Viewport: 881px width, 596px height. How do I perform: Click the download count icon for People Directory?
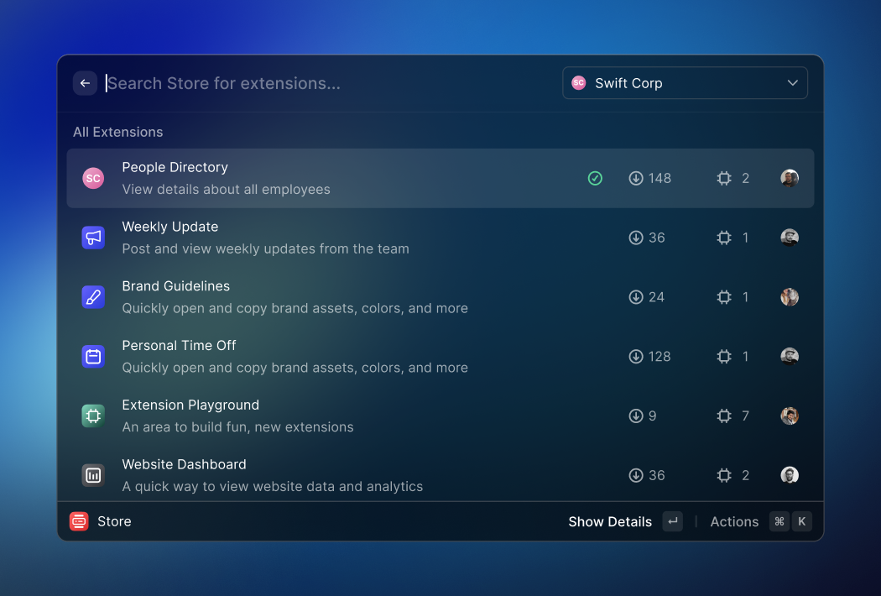[x=635, y=178]
